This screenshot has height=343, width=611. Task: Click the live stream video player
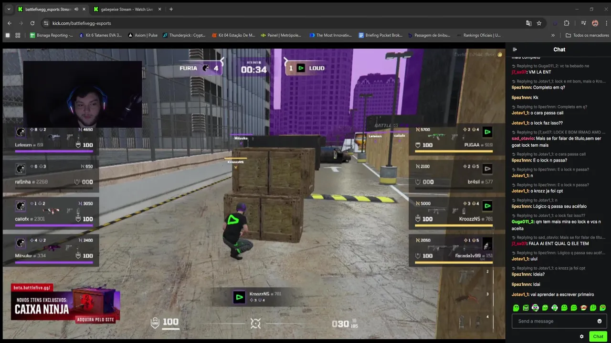[254, 193]
